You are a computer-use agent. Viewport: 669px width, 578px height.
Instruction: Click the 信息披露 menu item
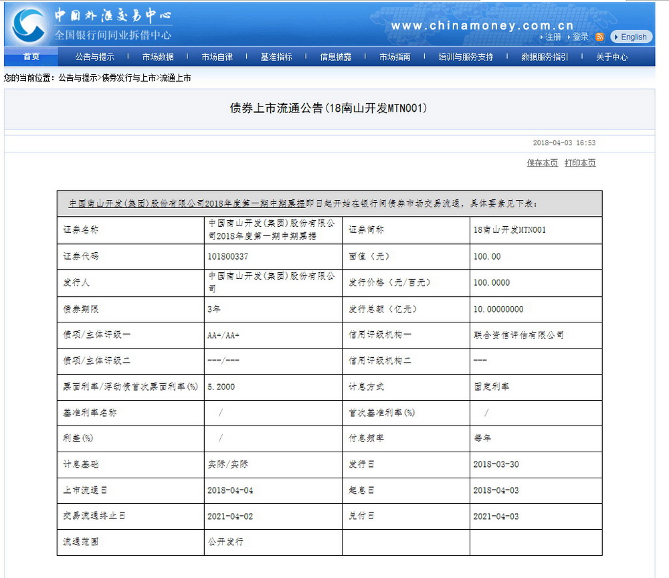[336, 58]
